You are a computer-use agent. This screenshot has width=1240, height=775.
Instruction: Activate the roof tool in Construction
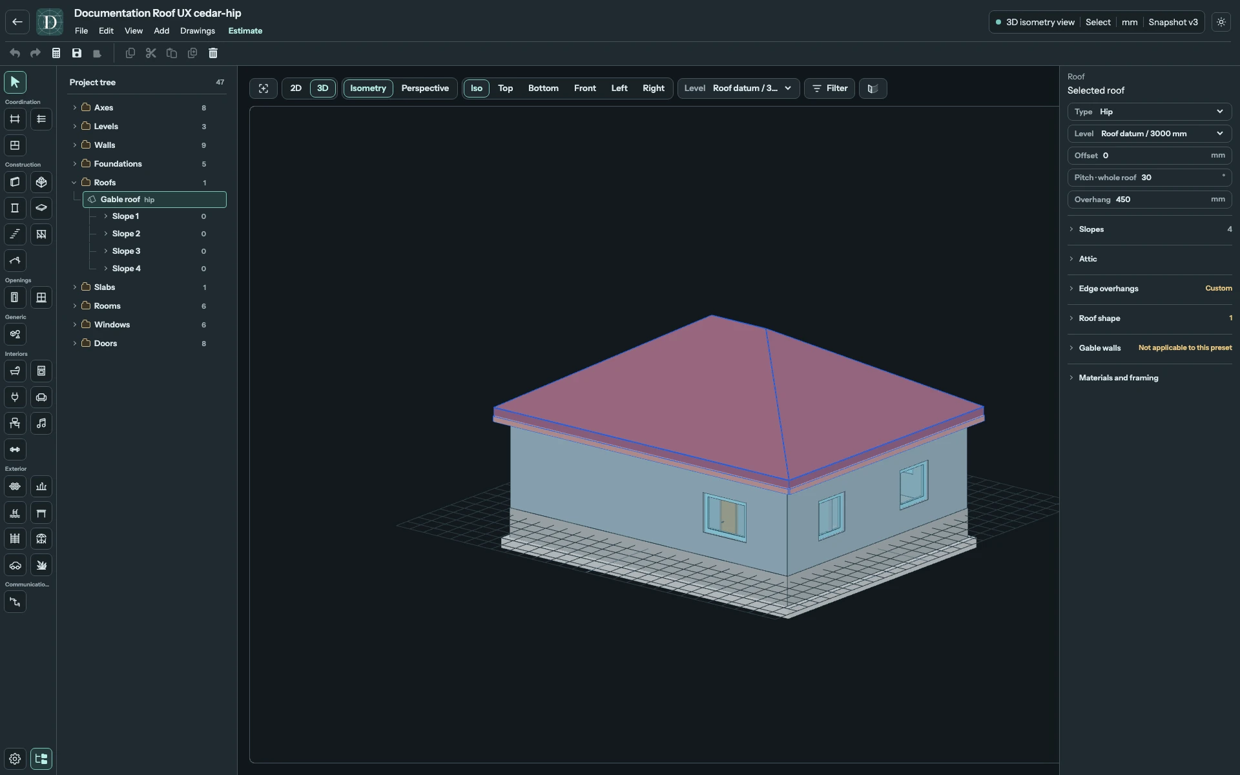pos(15,261)
